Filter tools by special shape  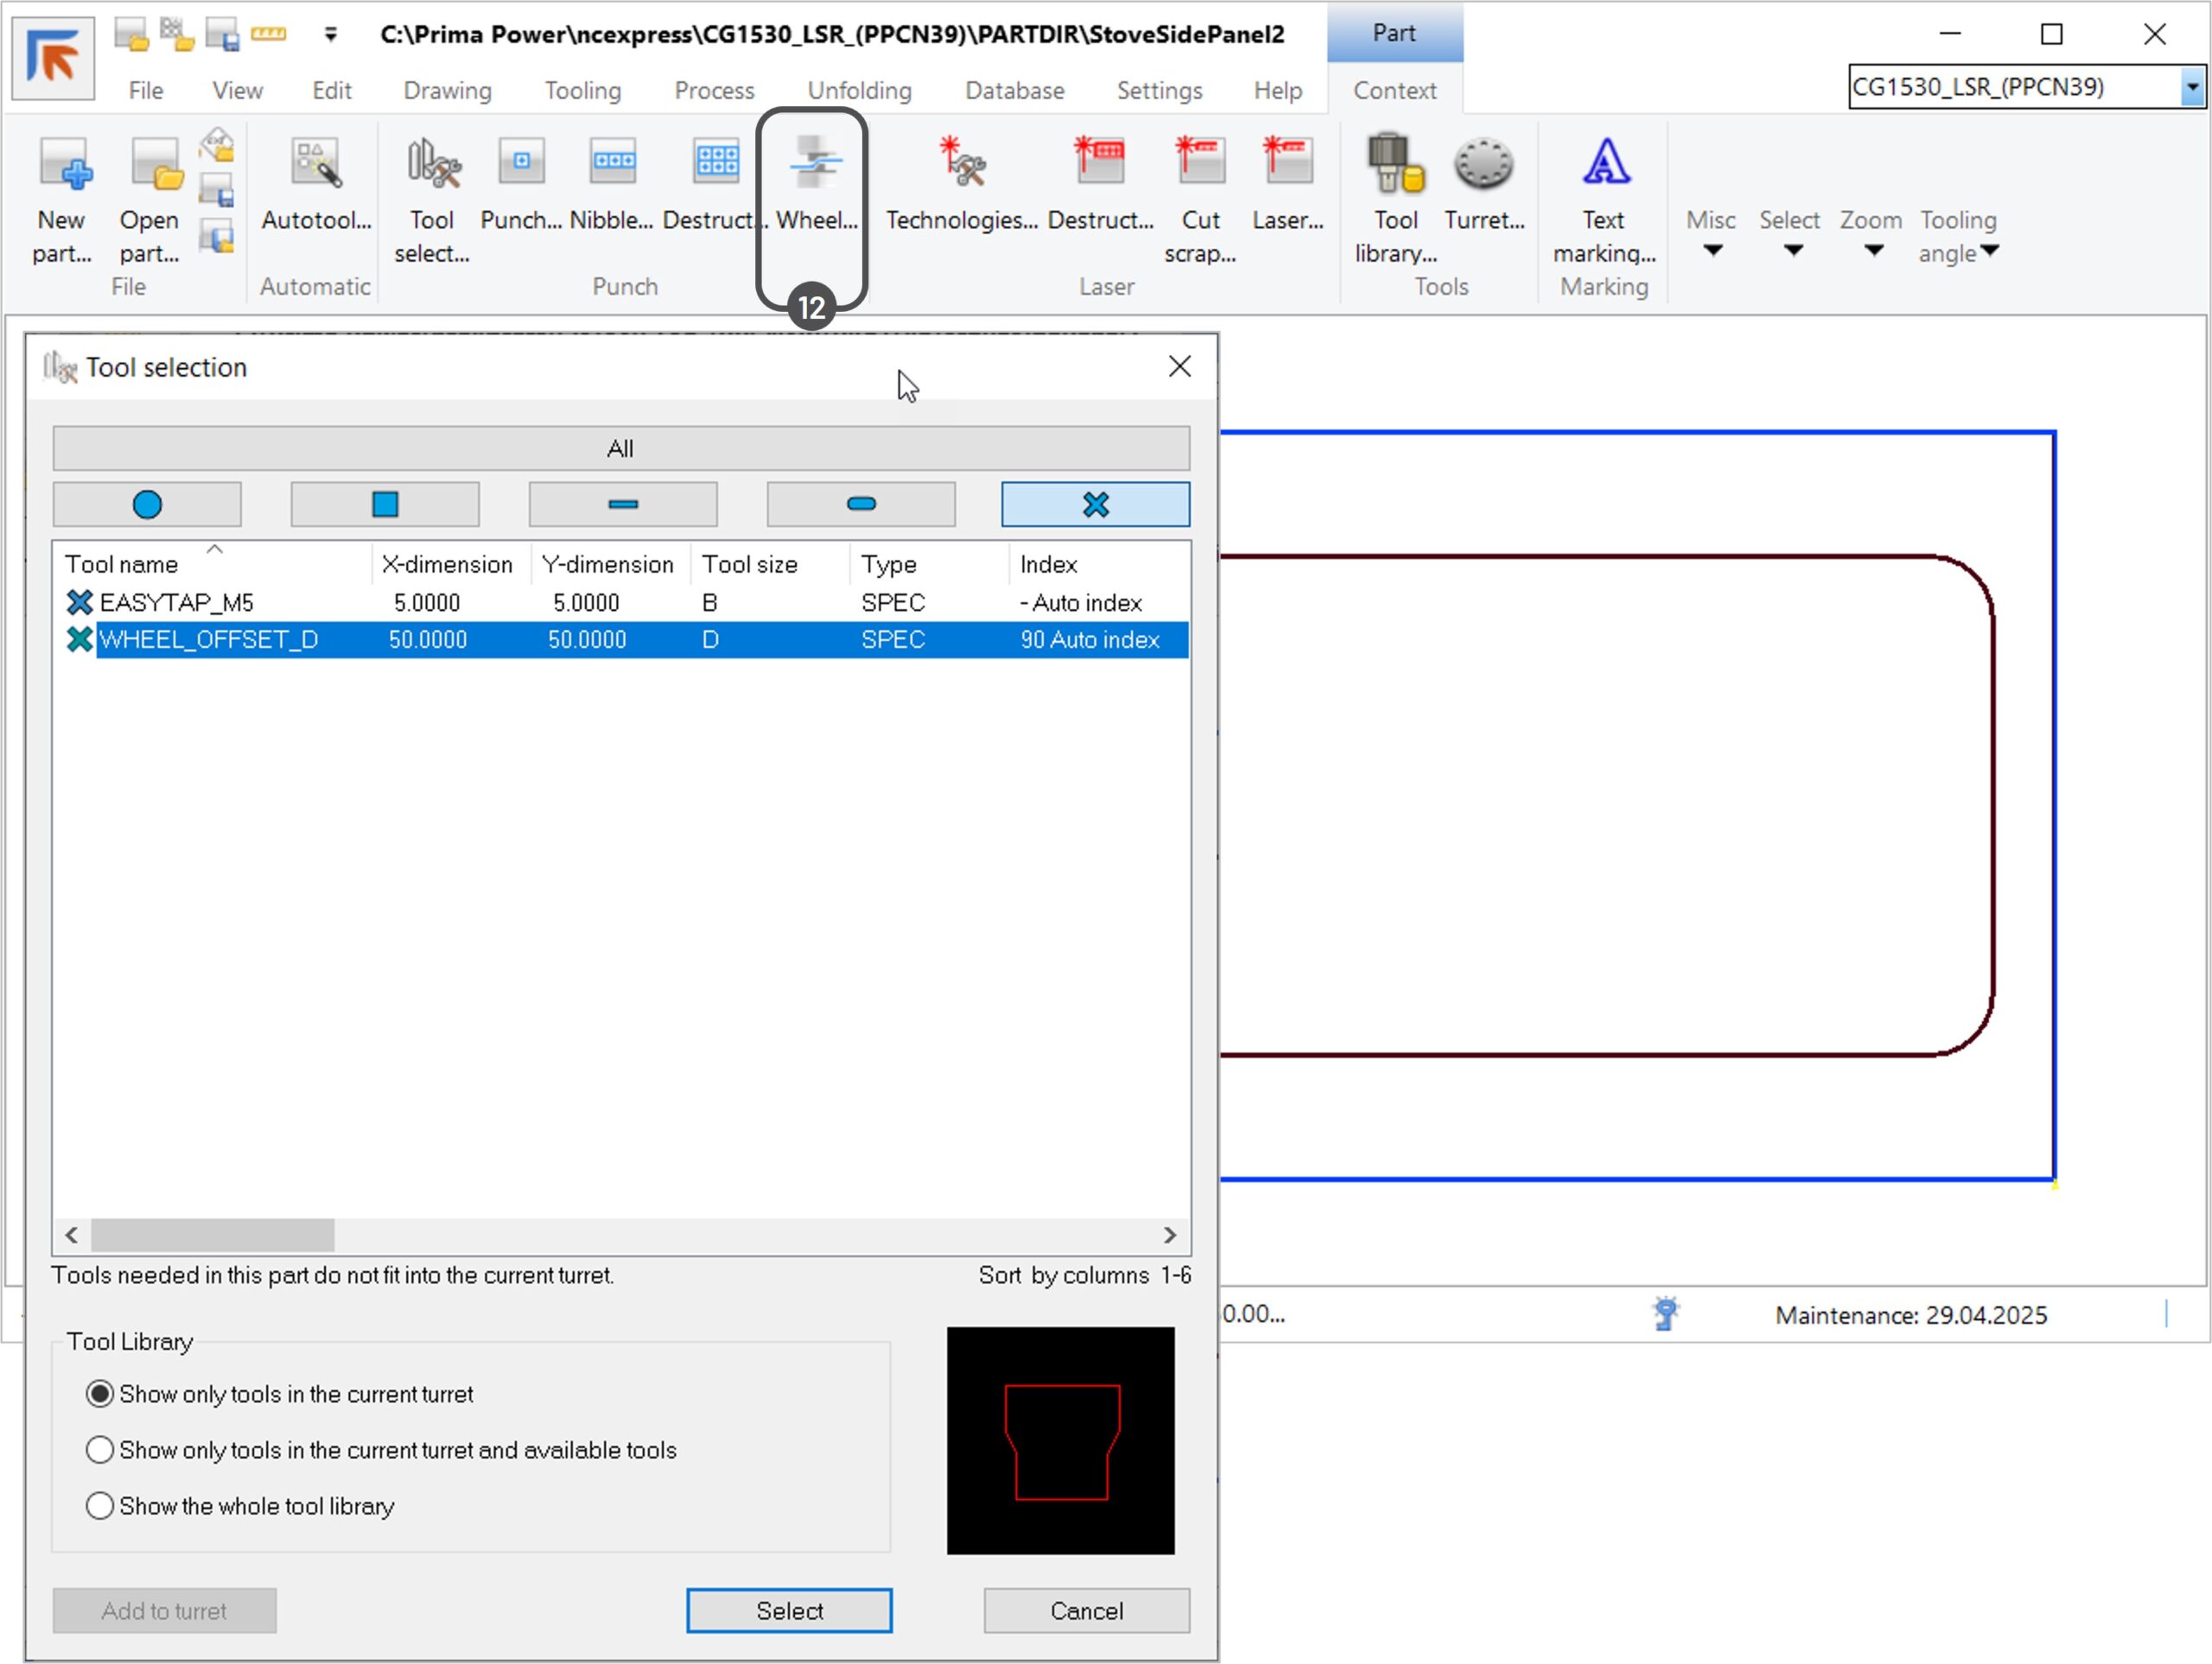click(1096, 504)
